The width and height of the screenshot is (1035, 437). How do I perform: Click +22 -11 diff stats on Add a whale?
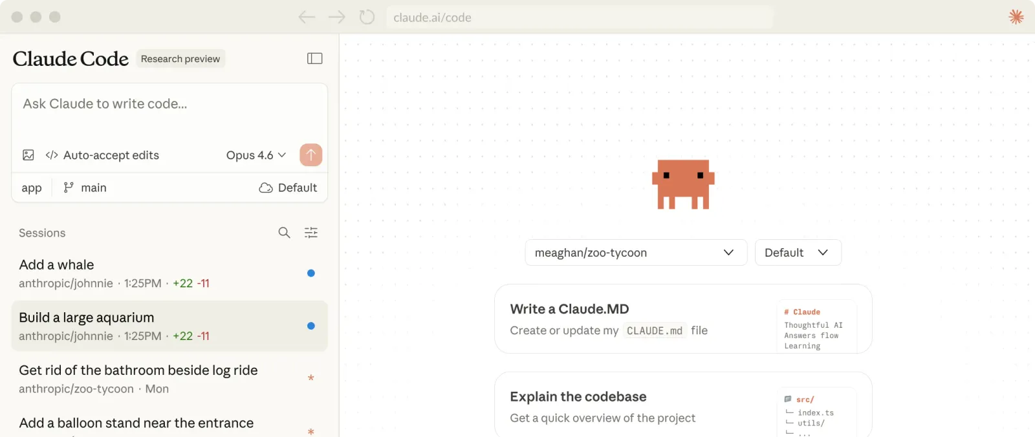191,283
